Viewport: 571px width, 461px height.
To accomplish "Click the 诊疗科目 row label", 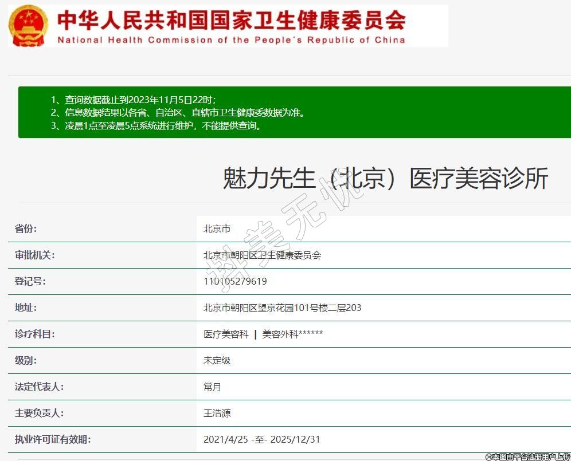I will [x=35, y=334].
